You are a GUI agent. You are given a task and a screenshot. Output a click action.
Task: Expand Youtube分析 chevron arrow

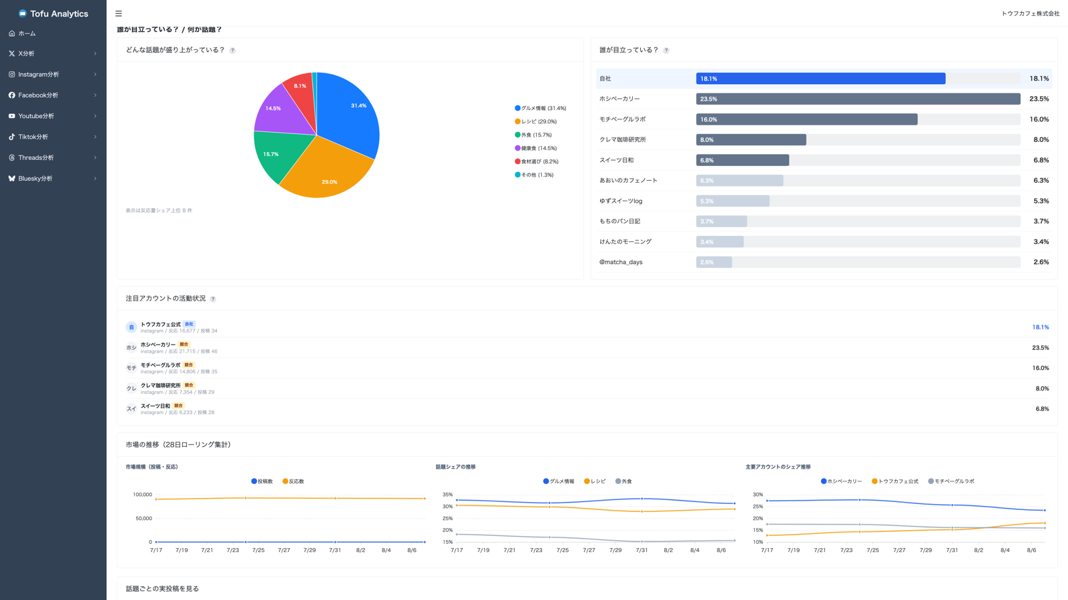pyautogui.click(x=95, y=116)
